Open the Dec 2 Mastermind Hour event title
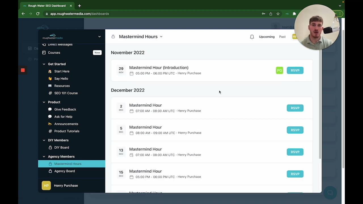The height and width of the screenshot is (204, 363). (145, 105)
